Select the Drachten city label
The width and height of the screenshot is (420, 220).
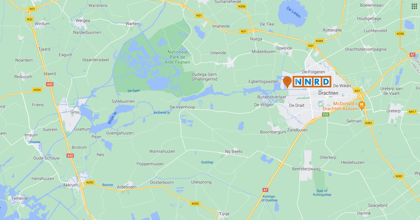point(328,93)
